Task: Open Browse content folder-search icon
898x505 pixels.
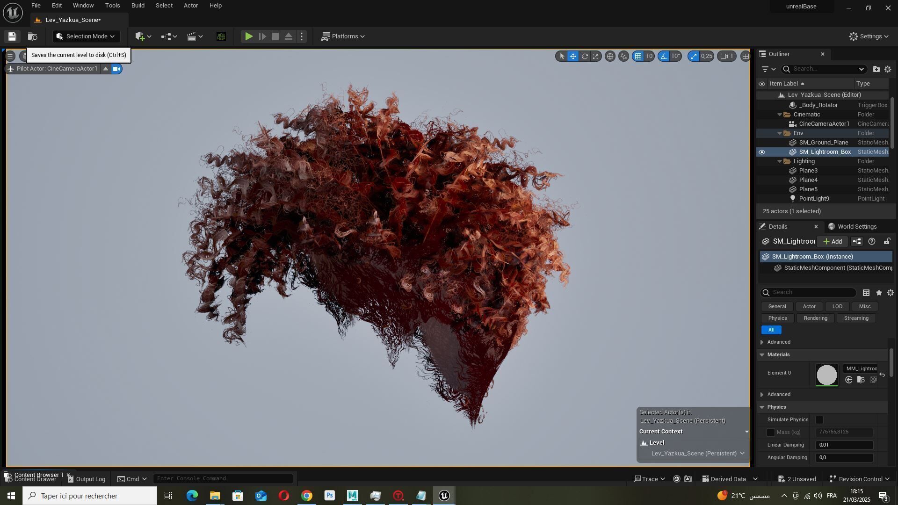Action: (x=32, y=36)
